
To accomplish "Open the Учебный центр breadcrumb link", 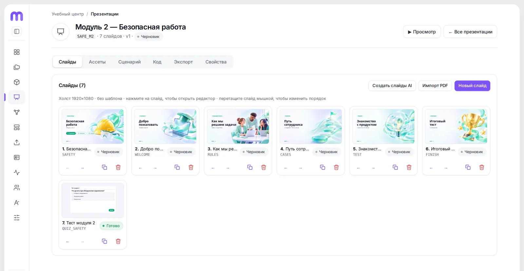I will click(x=68, y=14).
